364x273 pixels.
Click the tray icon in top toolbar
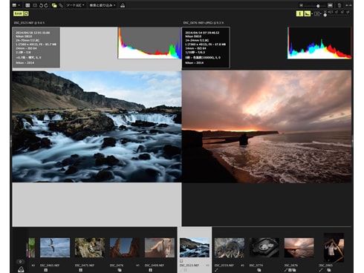[123, 5]
